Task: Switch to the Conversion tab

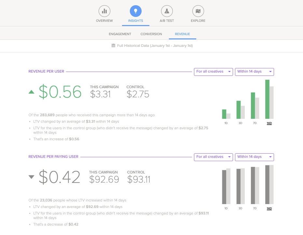Action: coord(151,34)
